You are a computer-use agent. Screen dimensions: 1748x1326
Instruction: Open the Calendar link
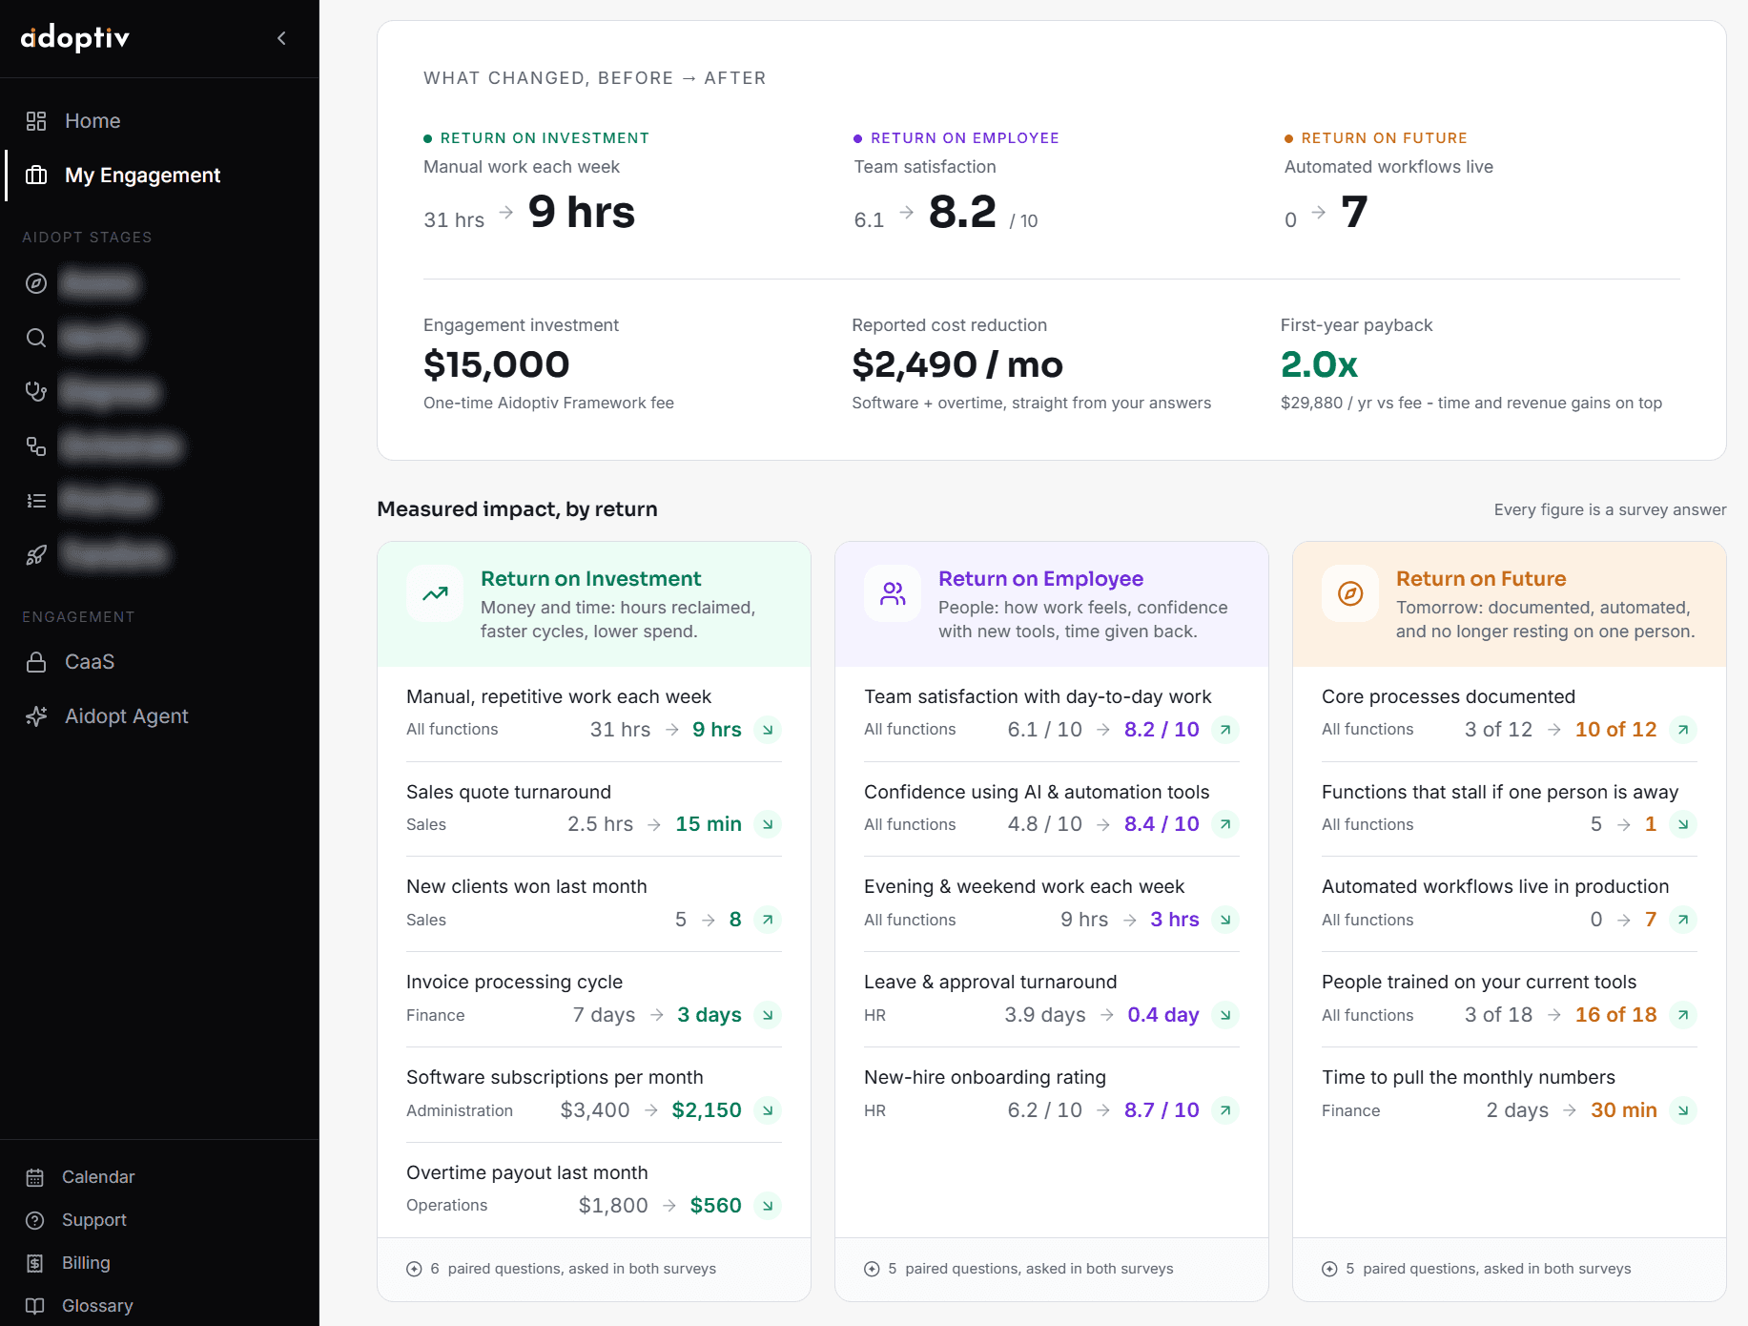pyautogui.click(x=98, y=1177)
